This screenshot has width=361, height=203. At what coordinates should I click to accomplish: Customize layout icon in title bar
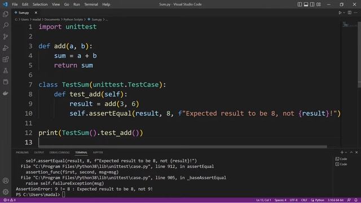click(318, 5)
